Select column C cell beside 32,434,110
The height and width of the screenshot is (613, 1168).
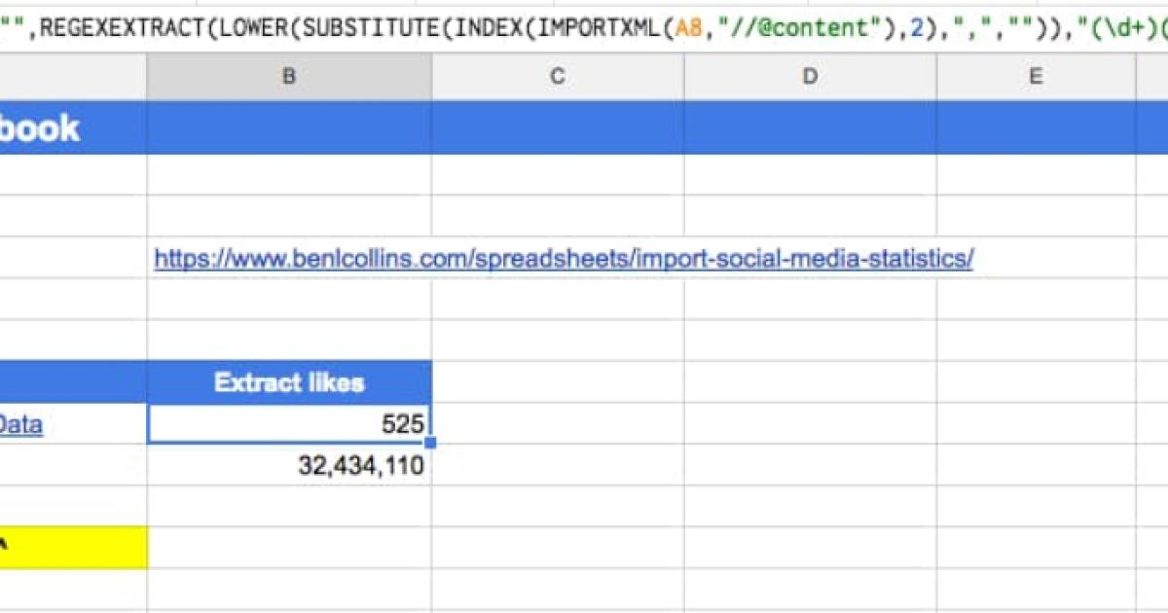[558, 466]
